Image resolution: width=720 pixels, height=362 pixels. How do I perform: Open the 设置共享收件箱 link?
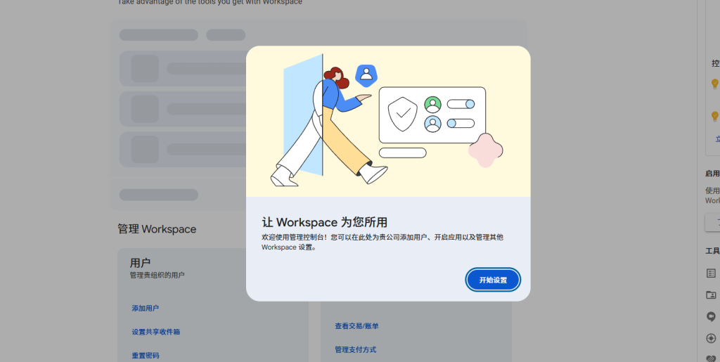[155, 332]
